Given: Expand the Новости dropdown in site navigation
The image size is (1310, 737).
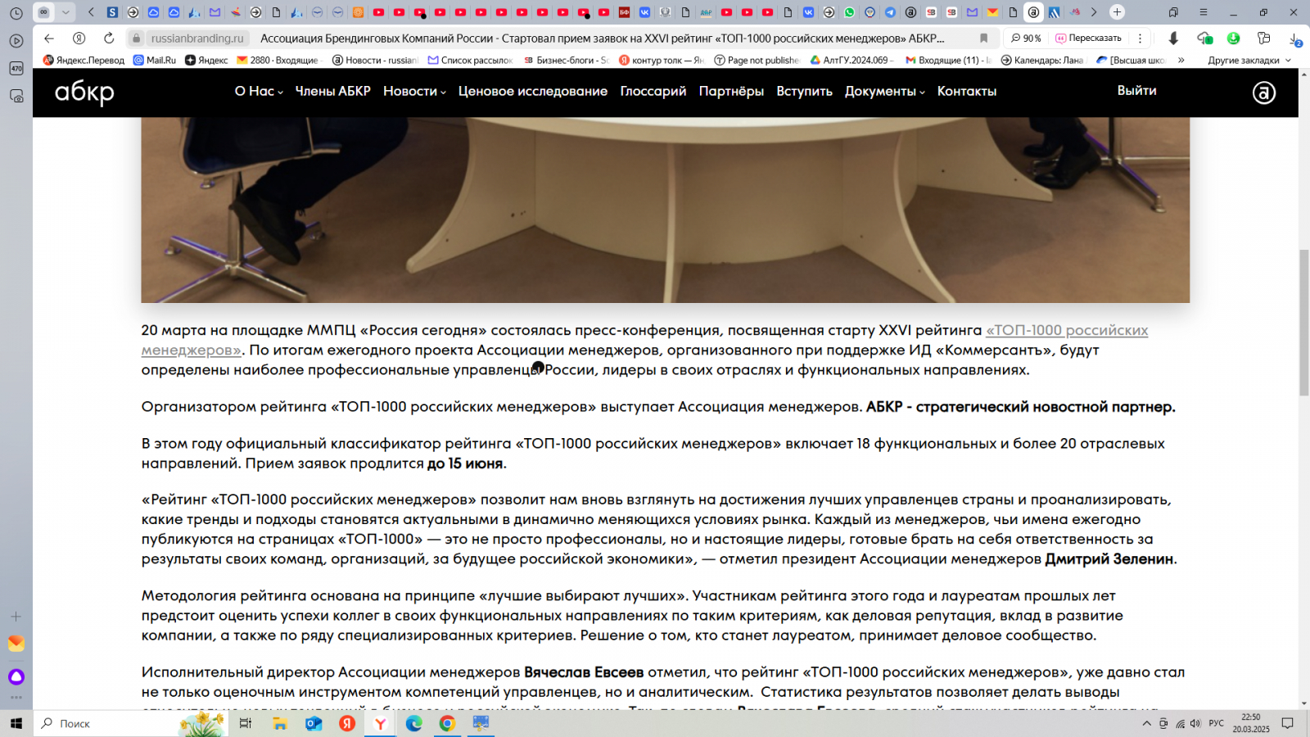Looking at the screenshot, I should coord(413,91).
